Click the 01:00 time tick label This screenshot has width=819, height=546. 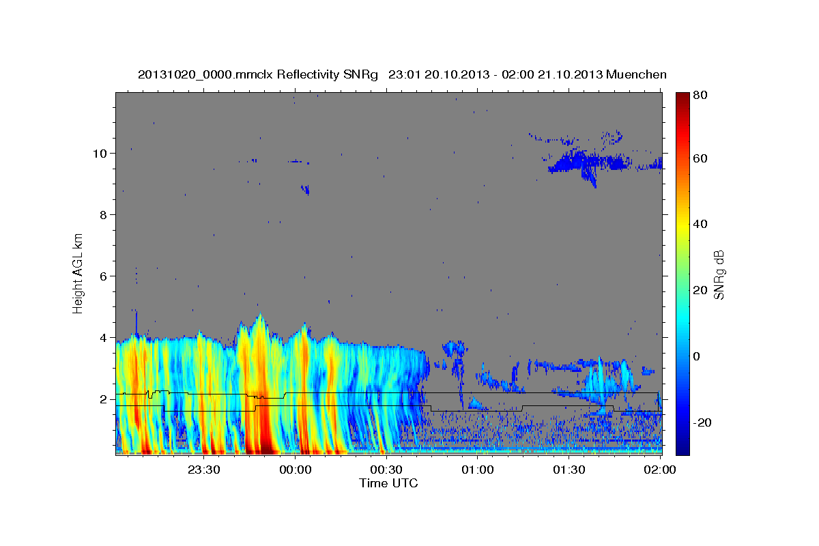point(478,470)
